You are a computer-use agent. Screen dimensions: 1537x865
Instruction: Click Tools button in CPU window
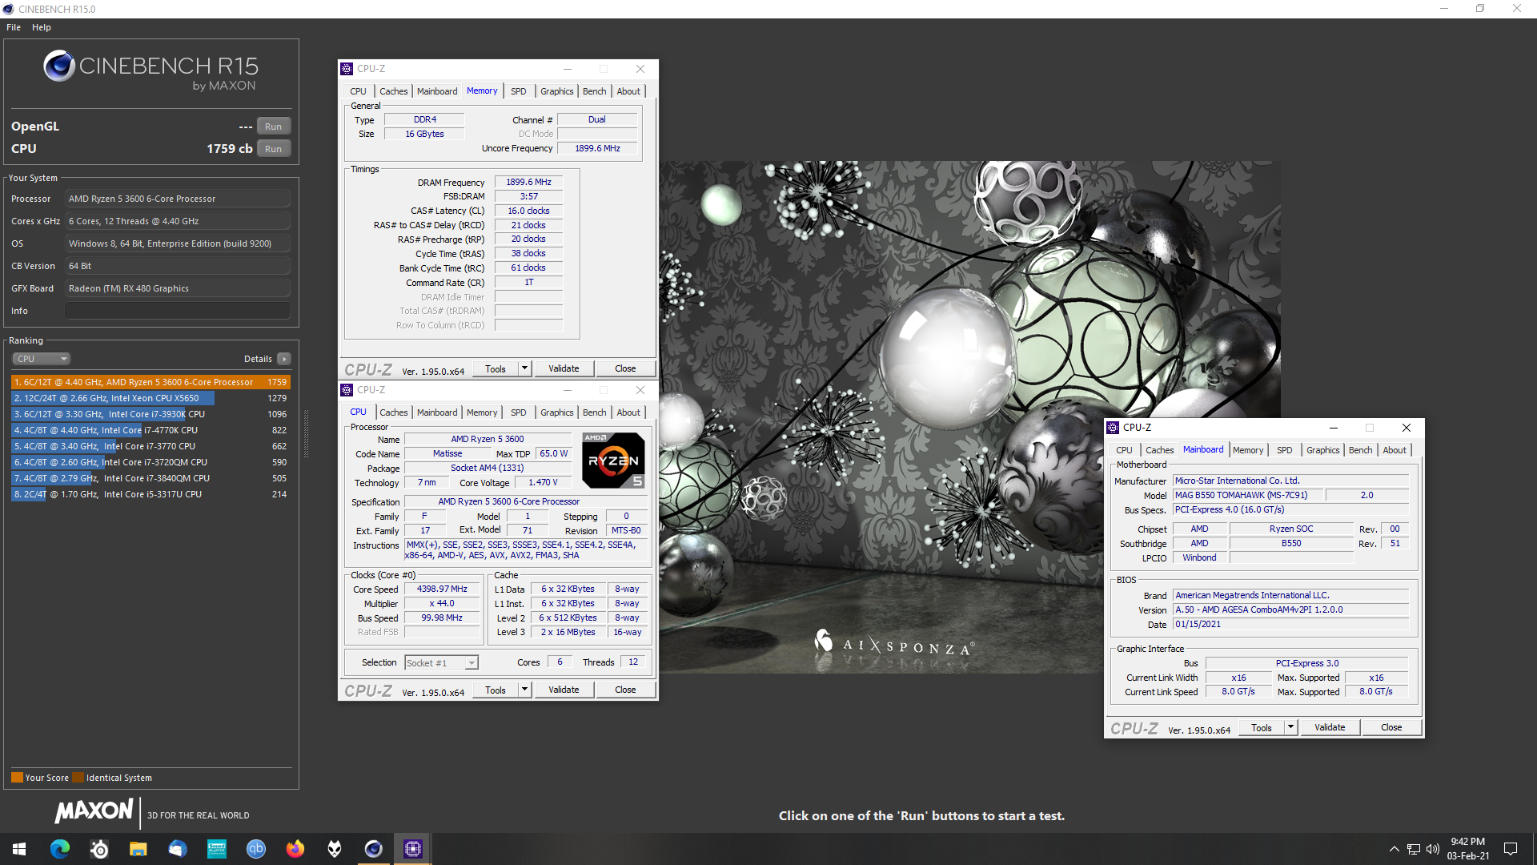tap(496, 690)
